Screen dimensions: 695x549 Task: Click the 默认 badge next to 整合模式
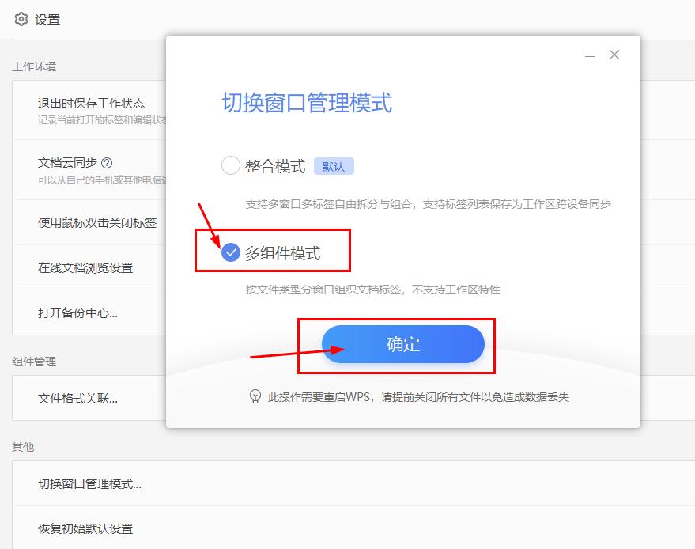334,165
